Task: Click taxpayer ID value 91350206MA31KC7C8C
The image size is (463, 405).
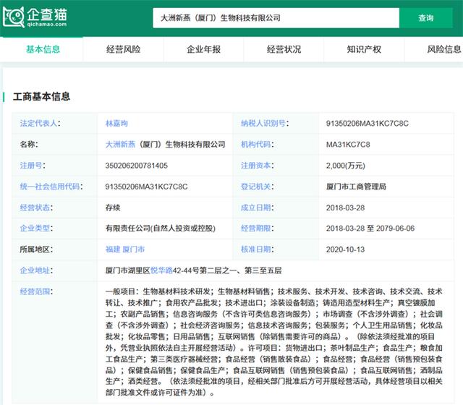Action: point(368,124)
